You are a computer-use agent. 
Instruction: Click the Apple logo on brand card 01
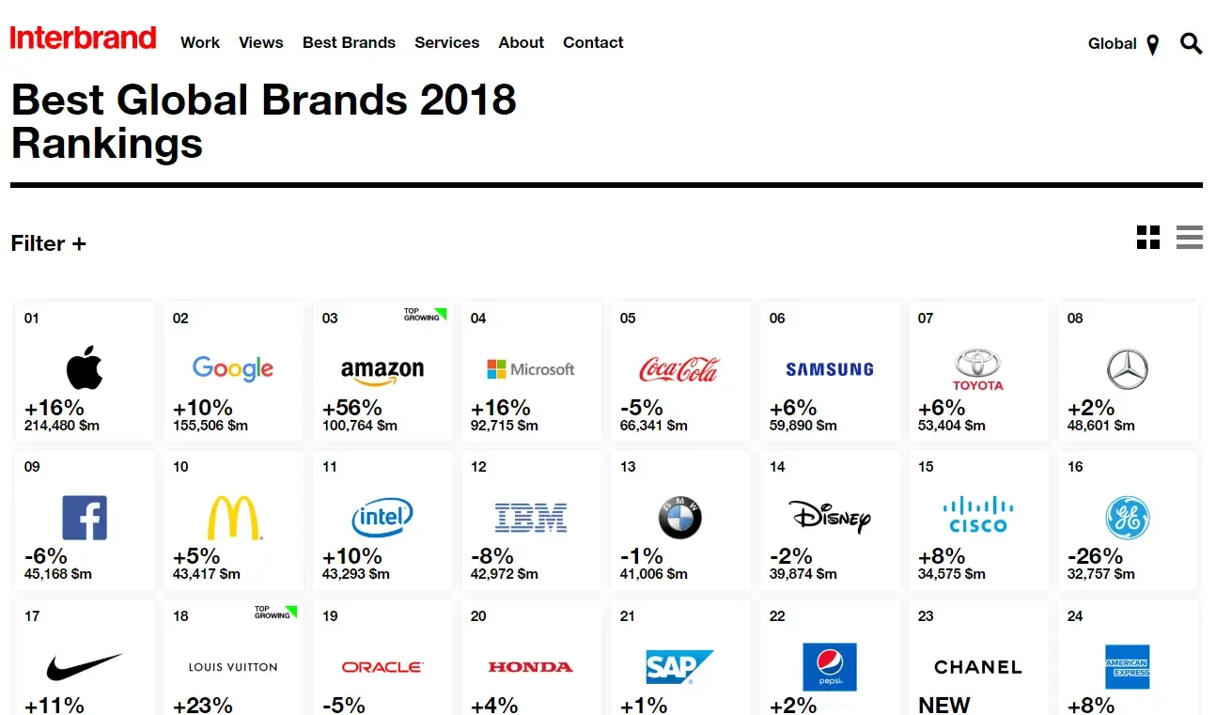(x=84, y=368)
